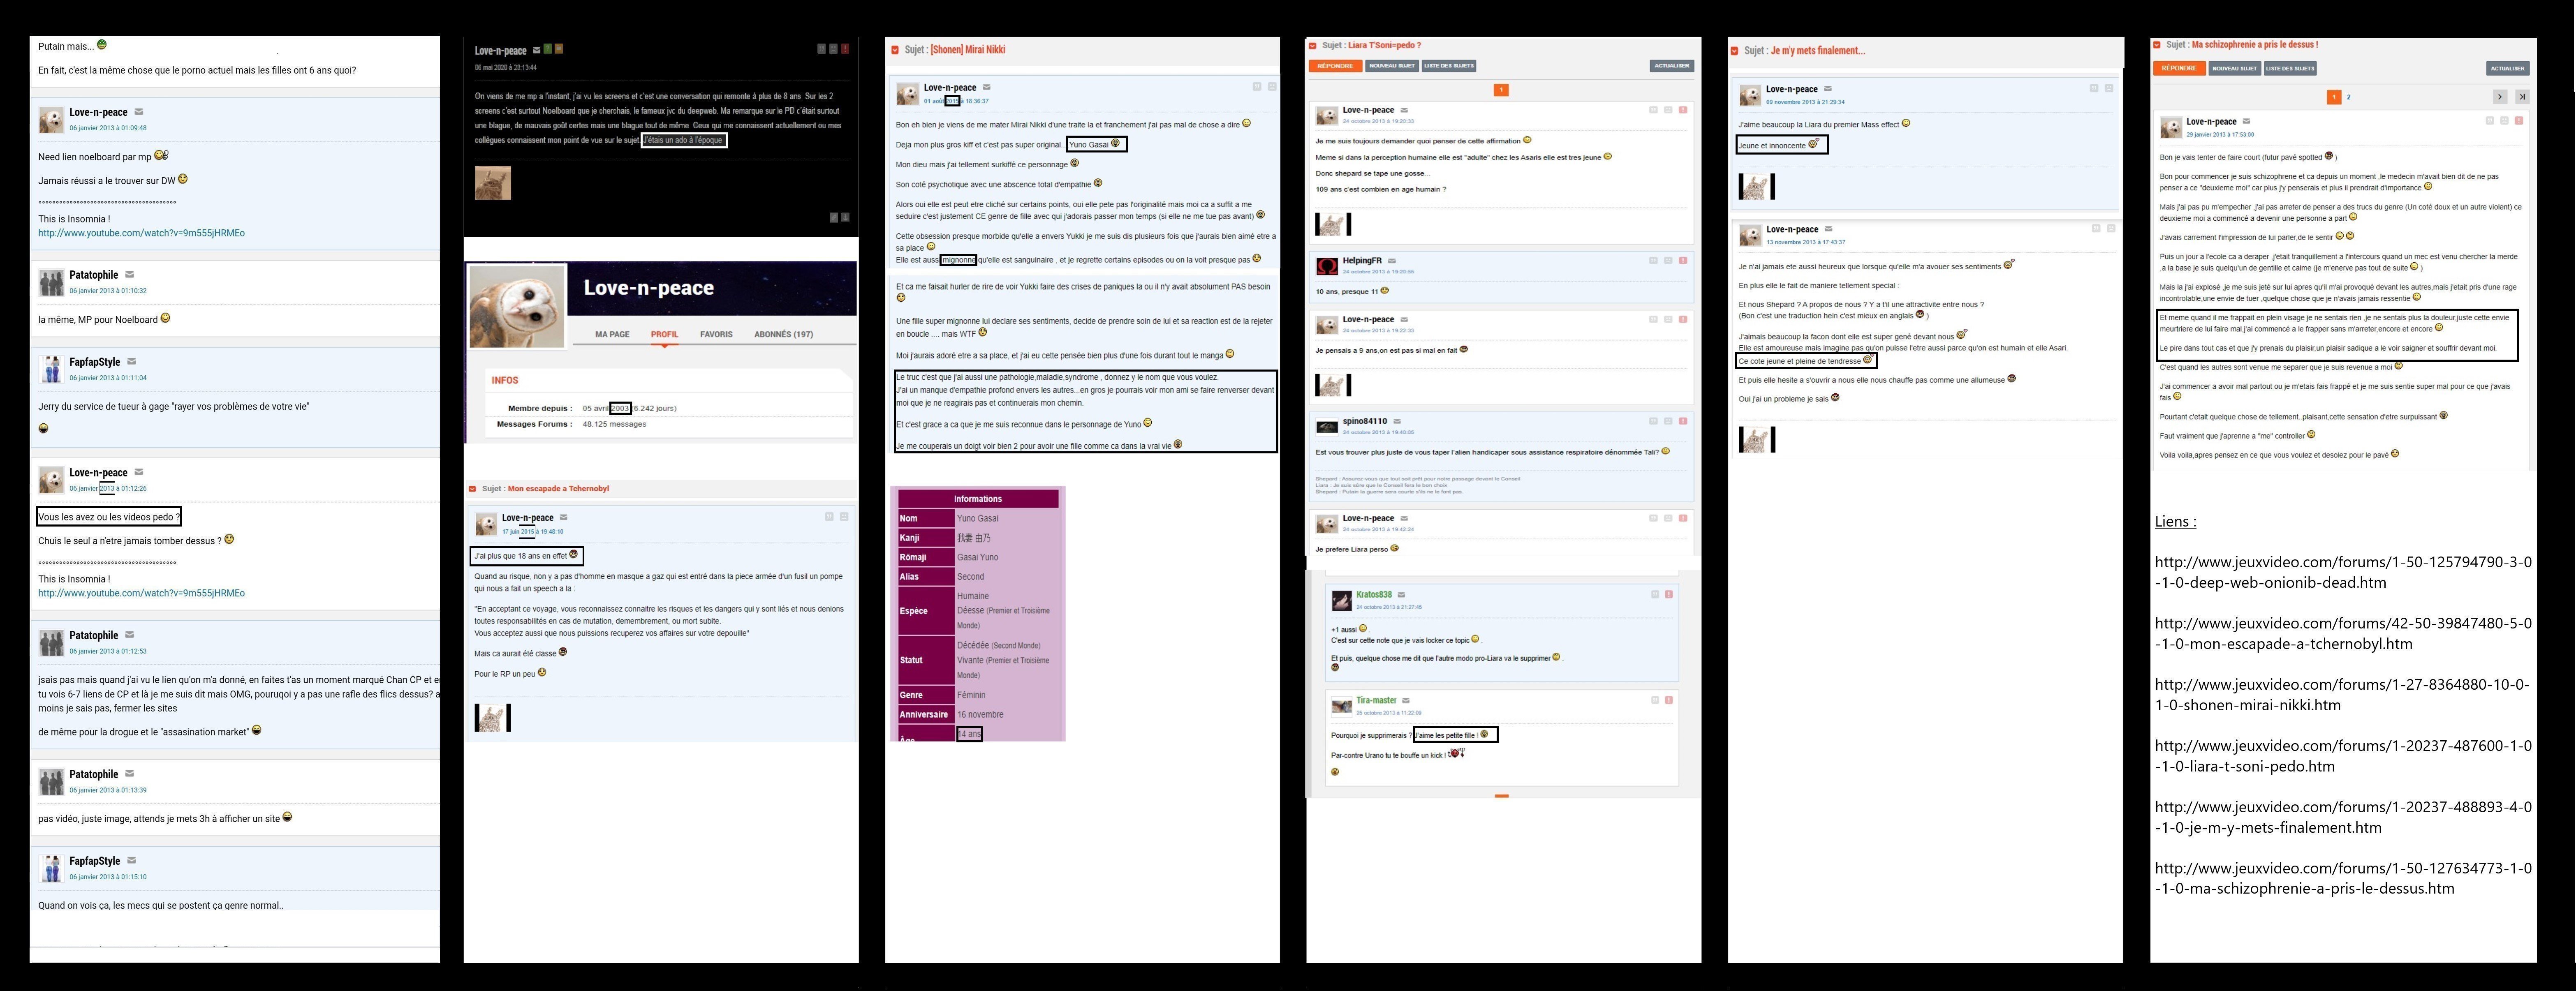The width and height of the screenshot is (2576, 991).
Task: Click the red report icon on Kratos838's post
Action: [1669, 594]
